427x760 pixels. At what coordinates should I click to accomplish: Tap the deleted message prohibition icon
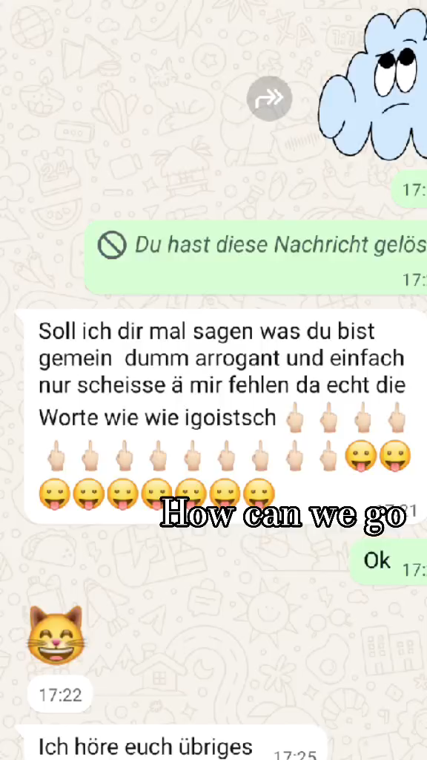[112, 245]
